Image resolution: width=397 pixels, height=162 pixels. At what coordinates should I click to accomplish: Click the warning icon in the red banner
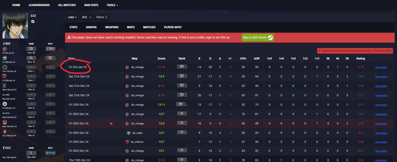69,37
